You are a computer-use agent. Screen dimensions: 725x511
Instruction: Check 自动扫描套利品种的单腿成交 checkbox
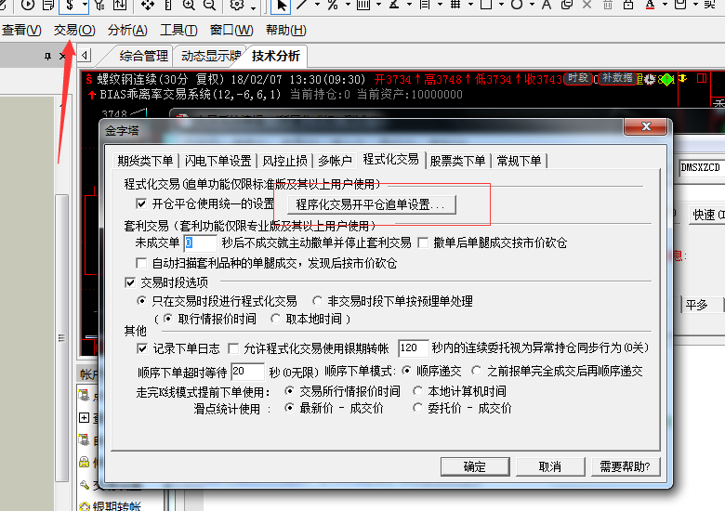[x=141, y=263]
